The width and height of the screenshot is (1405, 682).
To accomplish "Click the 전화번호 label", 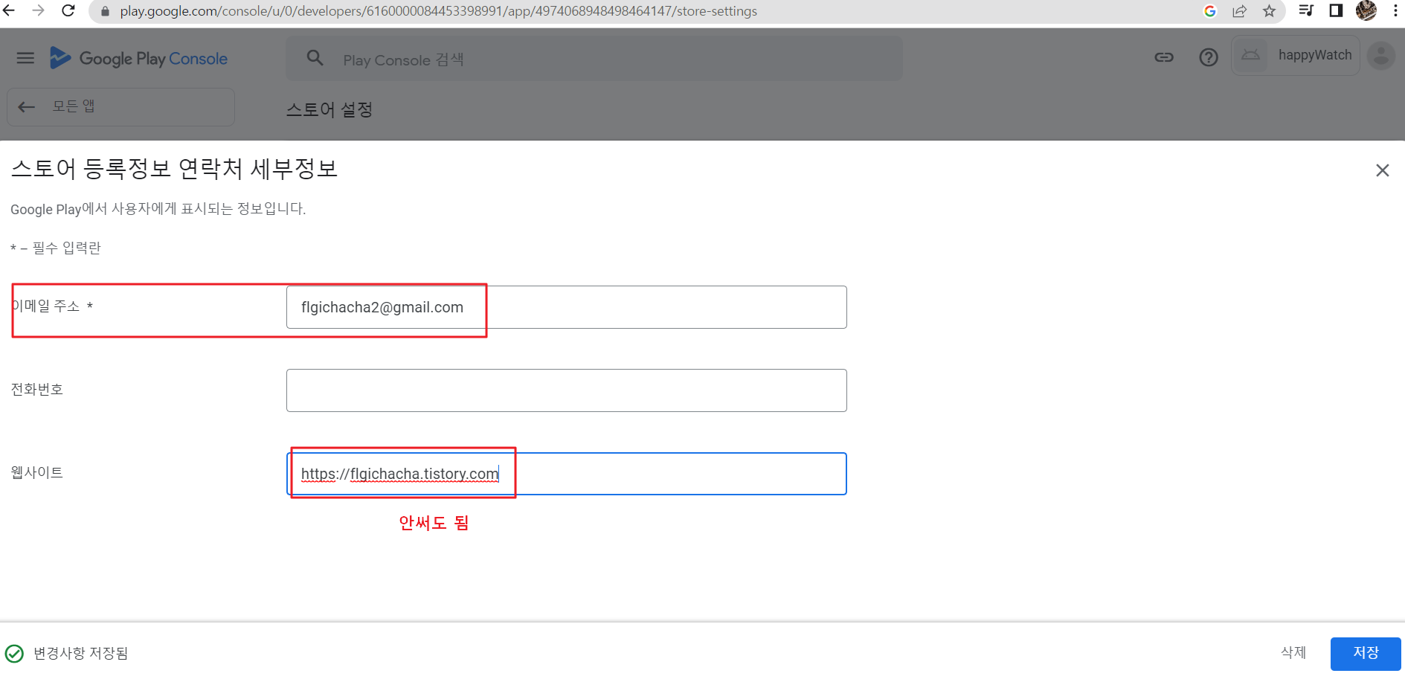I will click(x=37, y=390).
